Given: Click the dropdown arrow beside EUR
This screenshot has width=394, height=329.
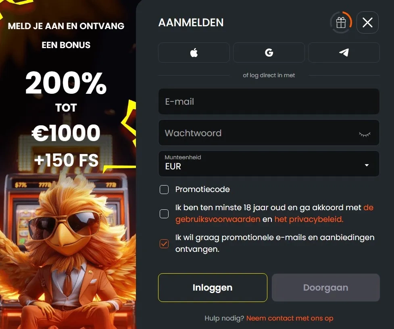Looking at the screenshot, I should point(367,165).
